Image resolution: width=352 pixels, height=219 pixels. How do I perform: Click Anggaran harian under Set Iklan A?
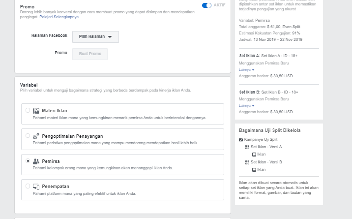[x=266, y=76]
